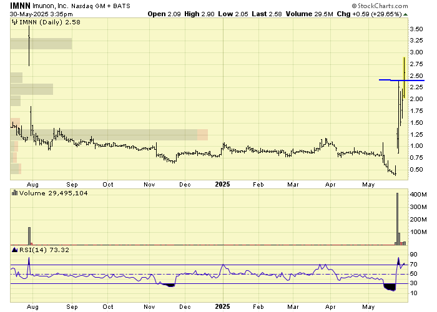Open the StockCharts.com attribution link

click(382, 6)
